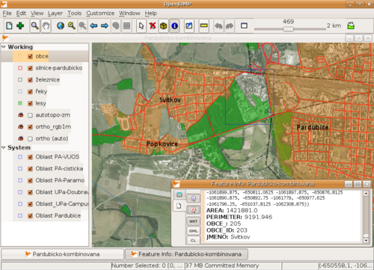Activate the Pan hand tool
The image size is (374, 270).
(46, 25)
